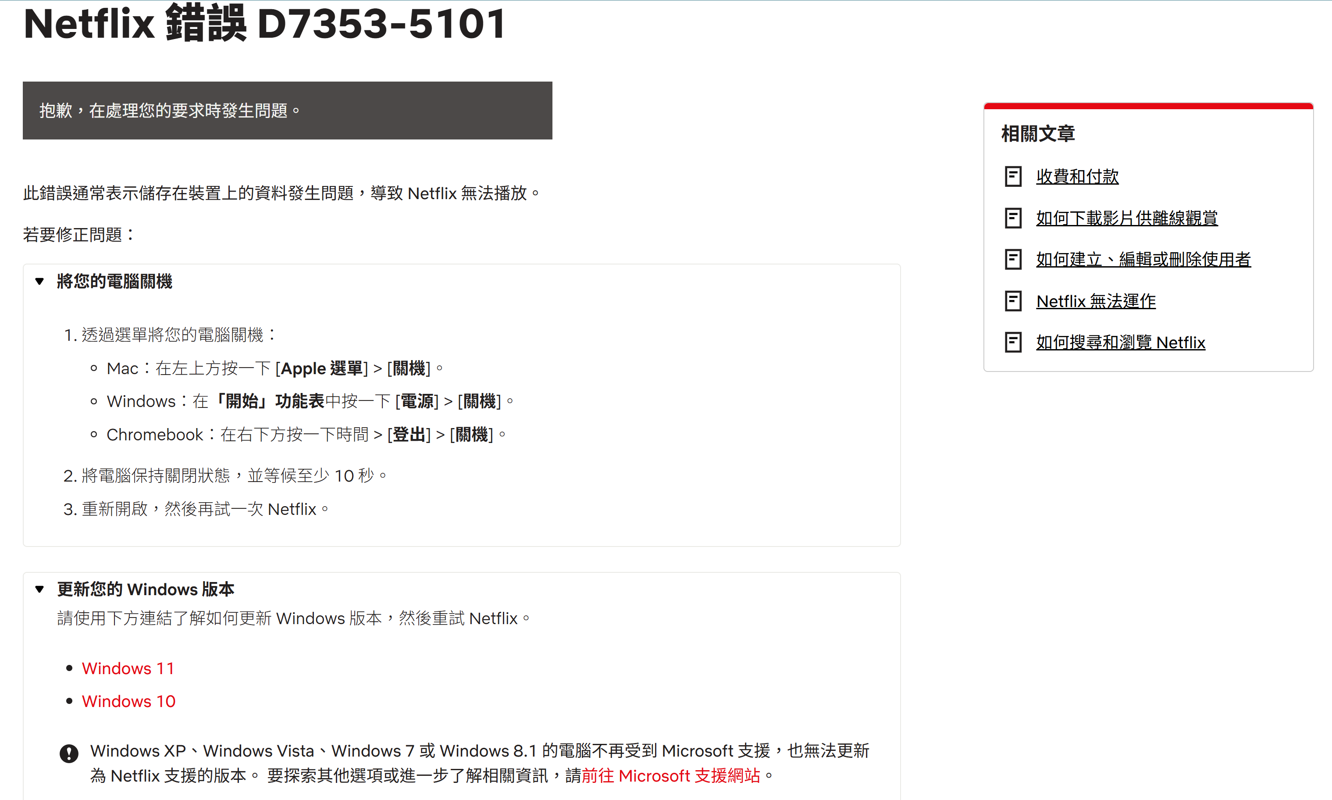The width and height of the screenshot is (1332, 800).
Task: Click the document icon beside Netflix 無法運作
Action: pyautogui.click(x=1013, y=301)
